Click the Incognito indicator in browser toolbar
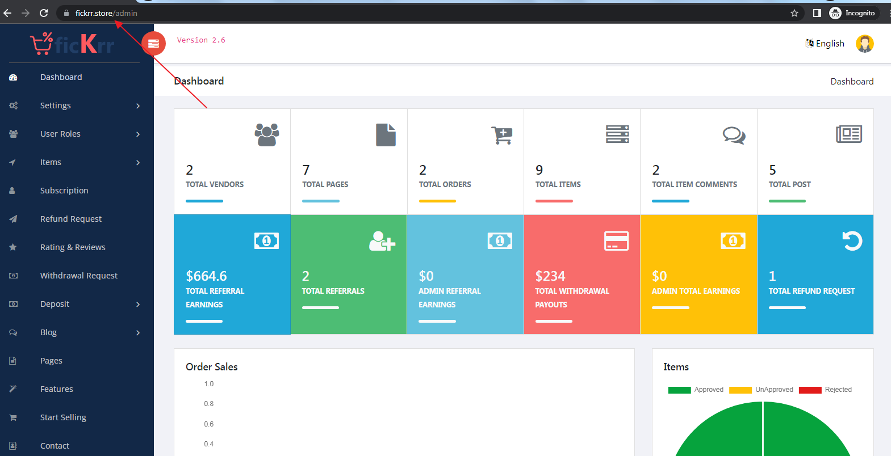891x456 pixels. pos(854,13)
